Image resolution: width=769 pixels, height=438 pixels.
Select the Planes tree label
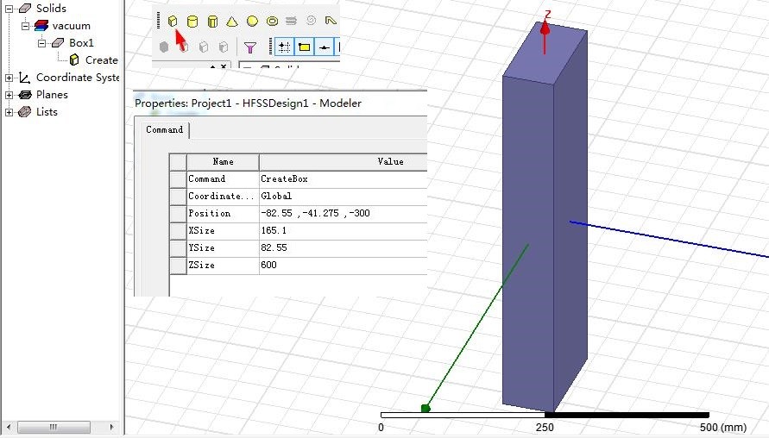(52, 95)
